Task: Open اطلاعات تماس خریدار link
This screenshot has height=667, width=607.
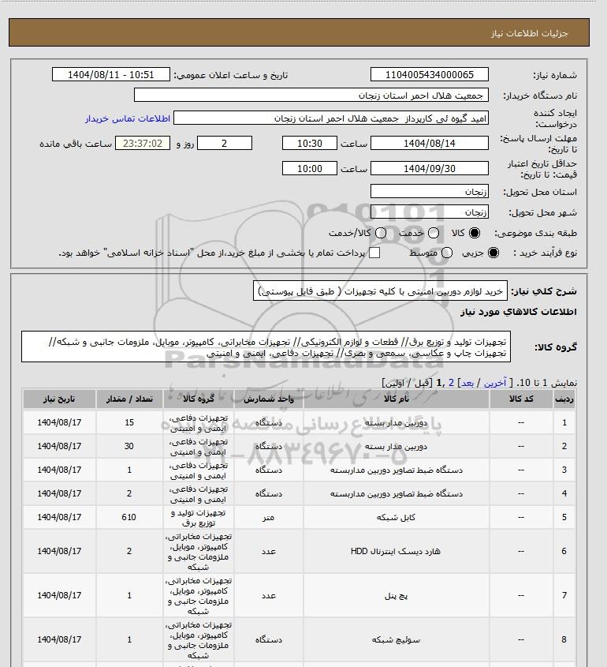Action: (x=128, y=118)
